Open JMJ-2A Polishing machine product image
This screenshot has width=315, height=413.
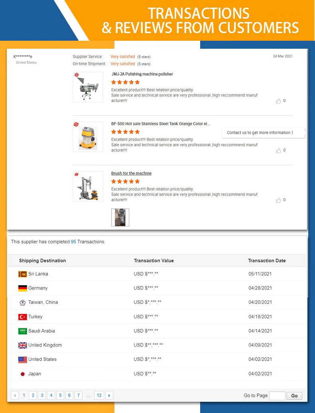click(x=88, y=87)
